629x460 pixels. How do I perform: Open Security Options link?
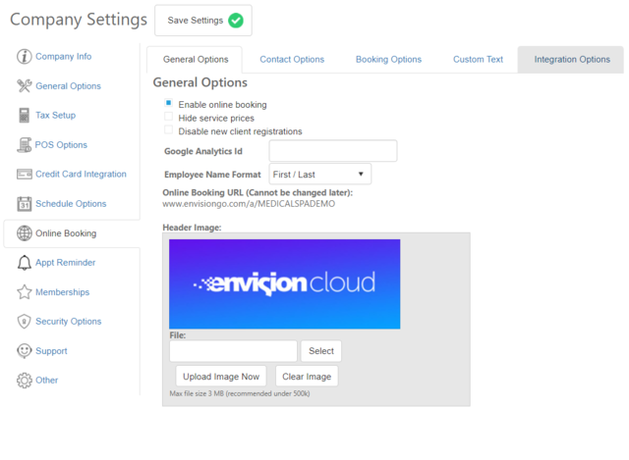[68, 322]
